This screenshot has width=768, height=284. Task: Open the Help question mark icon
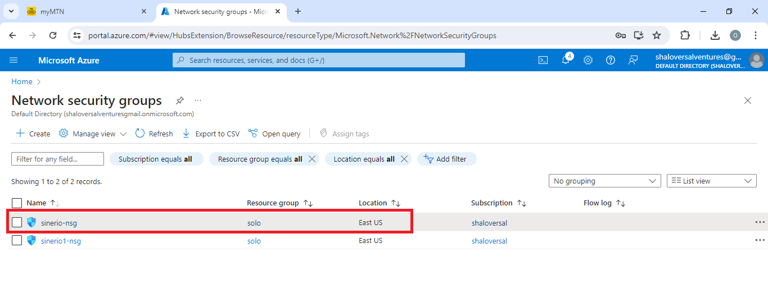point(611,60)
